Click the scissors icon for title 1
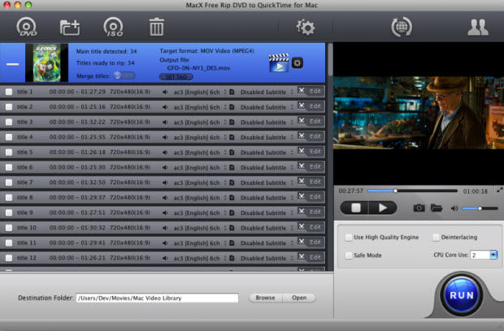This screenshot has height=331, width=504. coord(301,91)
